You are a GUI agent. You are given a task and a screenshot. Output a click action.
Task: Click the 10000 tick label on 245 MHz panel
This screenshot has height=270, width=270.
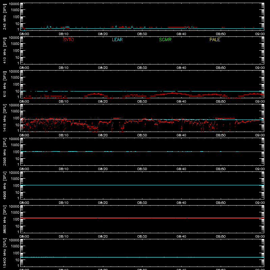pyautogui.click(x=14, y=4)
